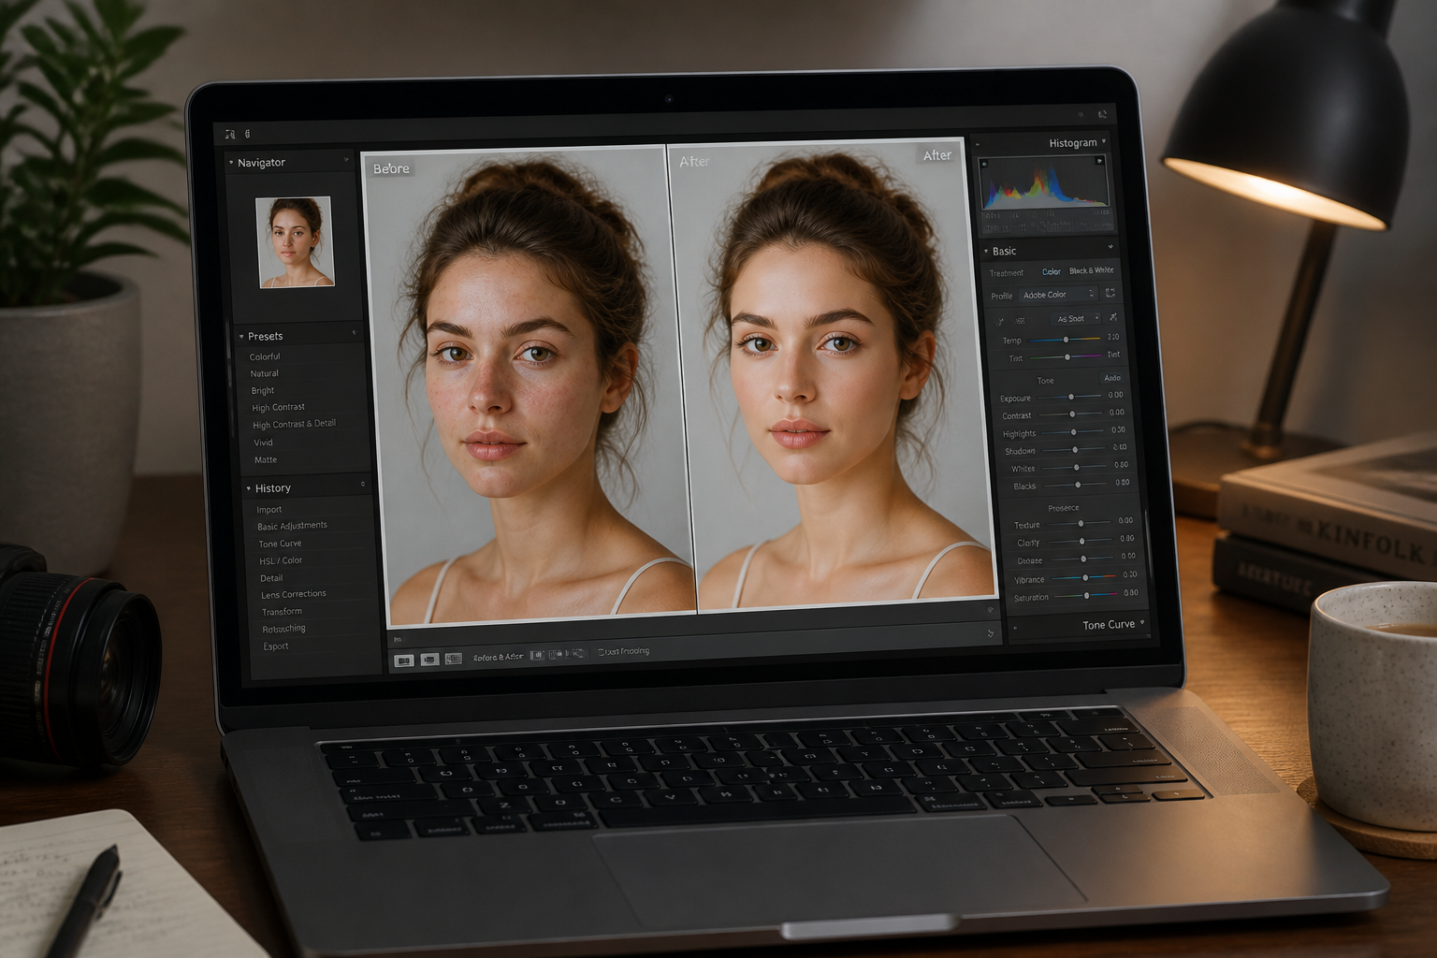Toggle the Soft Proofing option in toolbar
The image size is (1437, 958).
(624, 651)
